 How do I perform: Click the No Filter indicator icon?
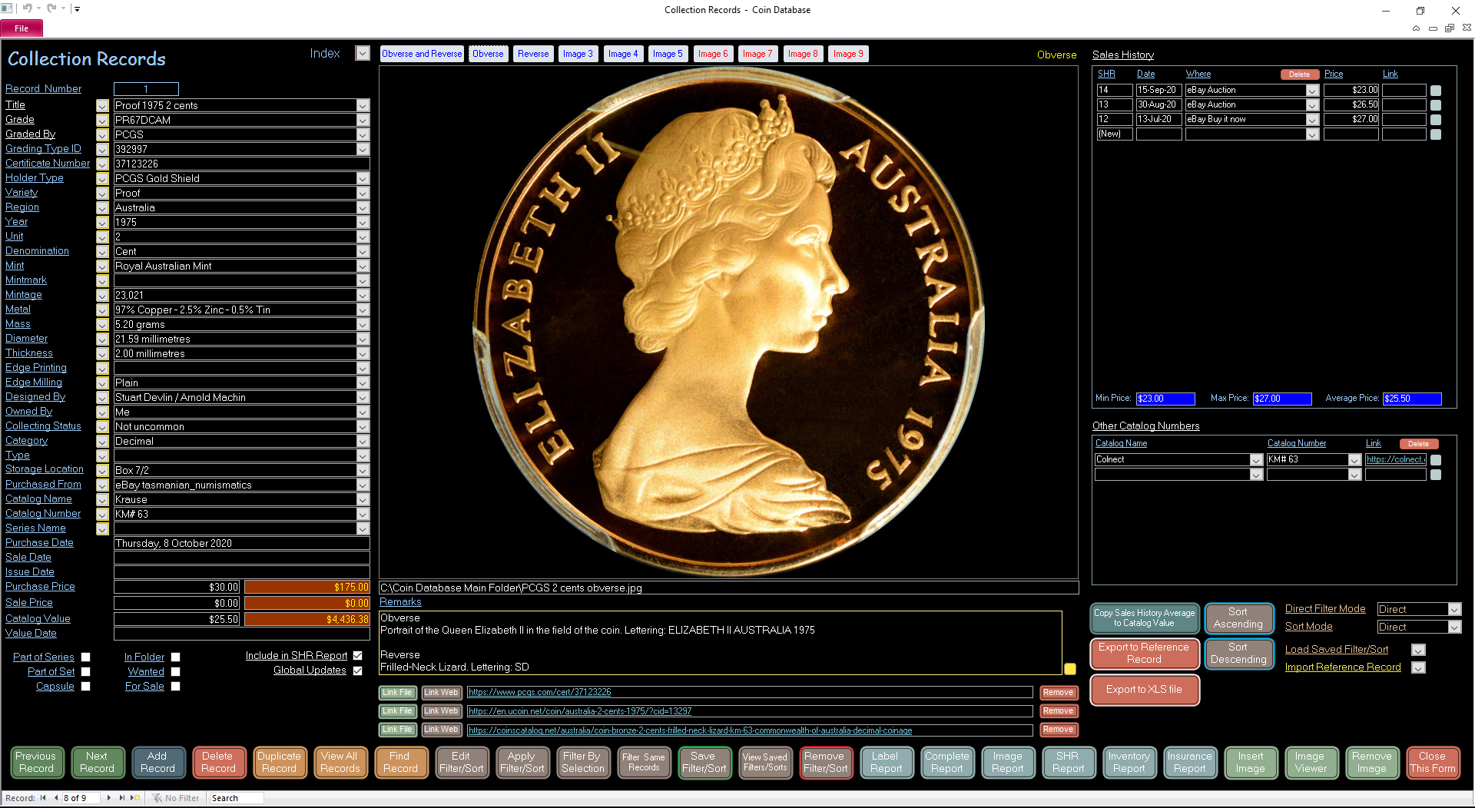[x=157, y=798]
